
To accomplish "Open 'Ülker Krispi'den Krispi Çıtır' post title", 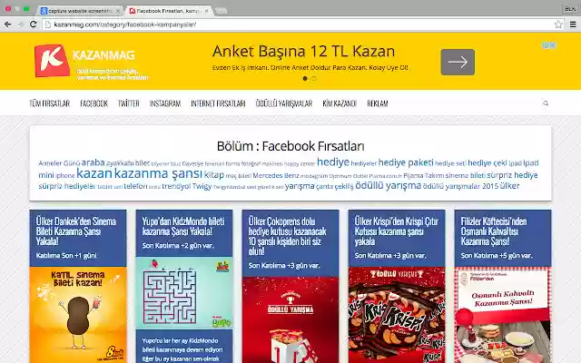I will [x=396, y=231].
